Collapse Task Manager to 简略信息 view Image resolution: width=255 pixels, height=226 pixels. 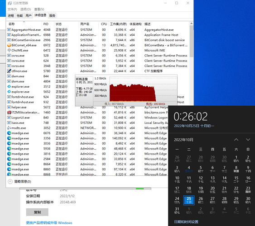(19, 181)
